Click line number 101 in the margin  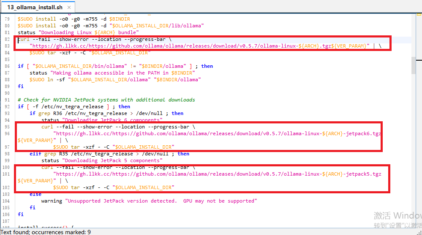pos(6,174)
